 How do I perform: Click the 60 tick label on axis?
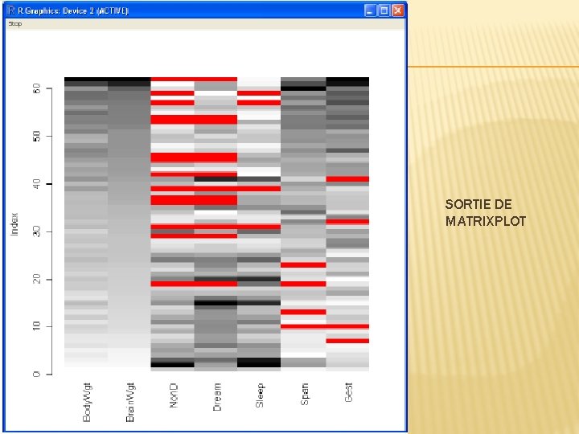[x=36, y=88]
